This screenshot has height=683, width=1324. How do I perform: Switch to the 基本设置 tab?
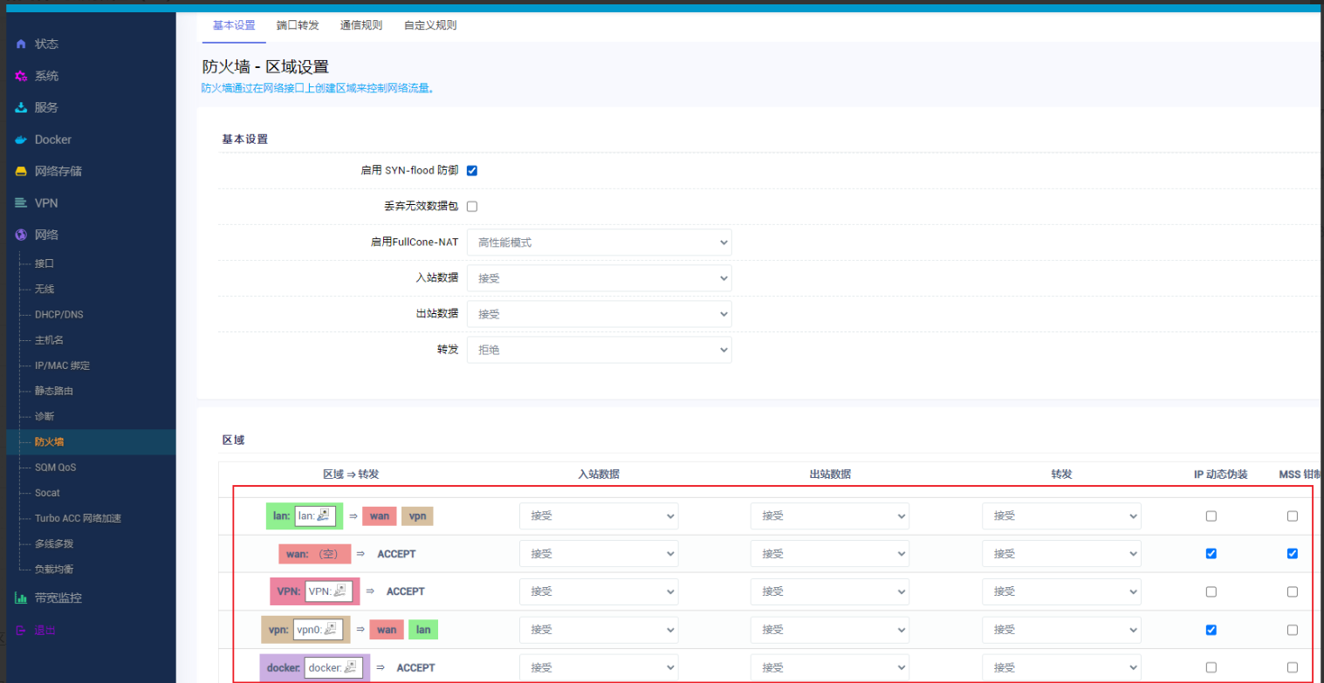click(234, 25)
